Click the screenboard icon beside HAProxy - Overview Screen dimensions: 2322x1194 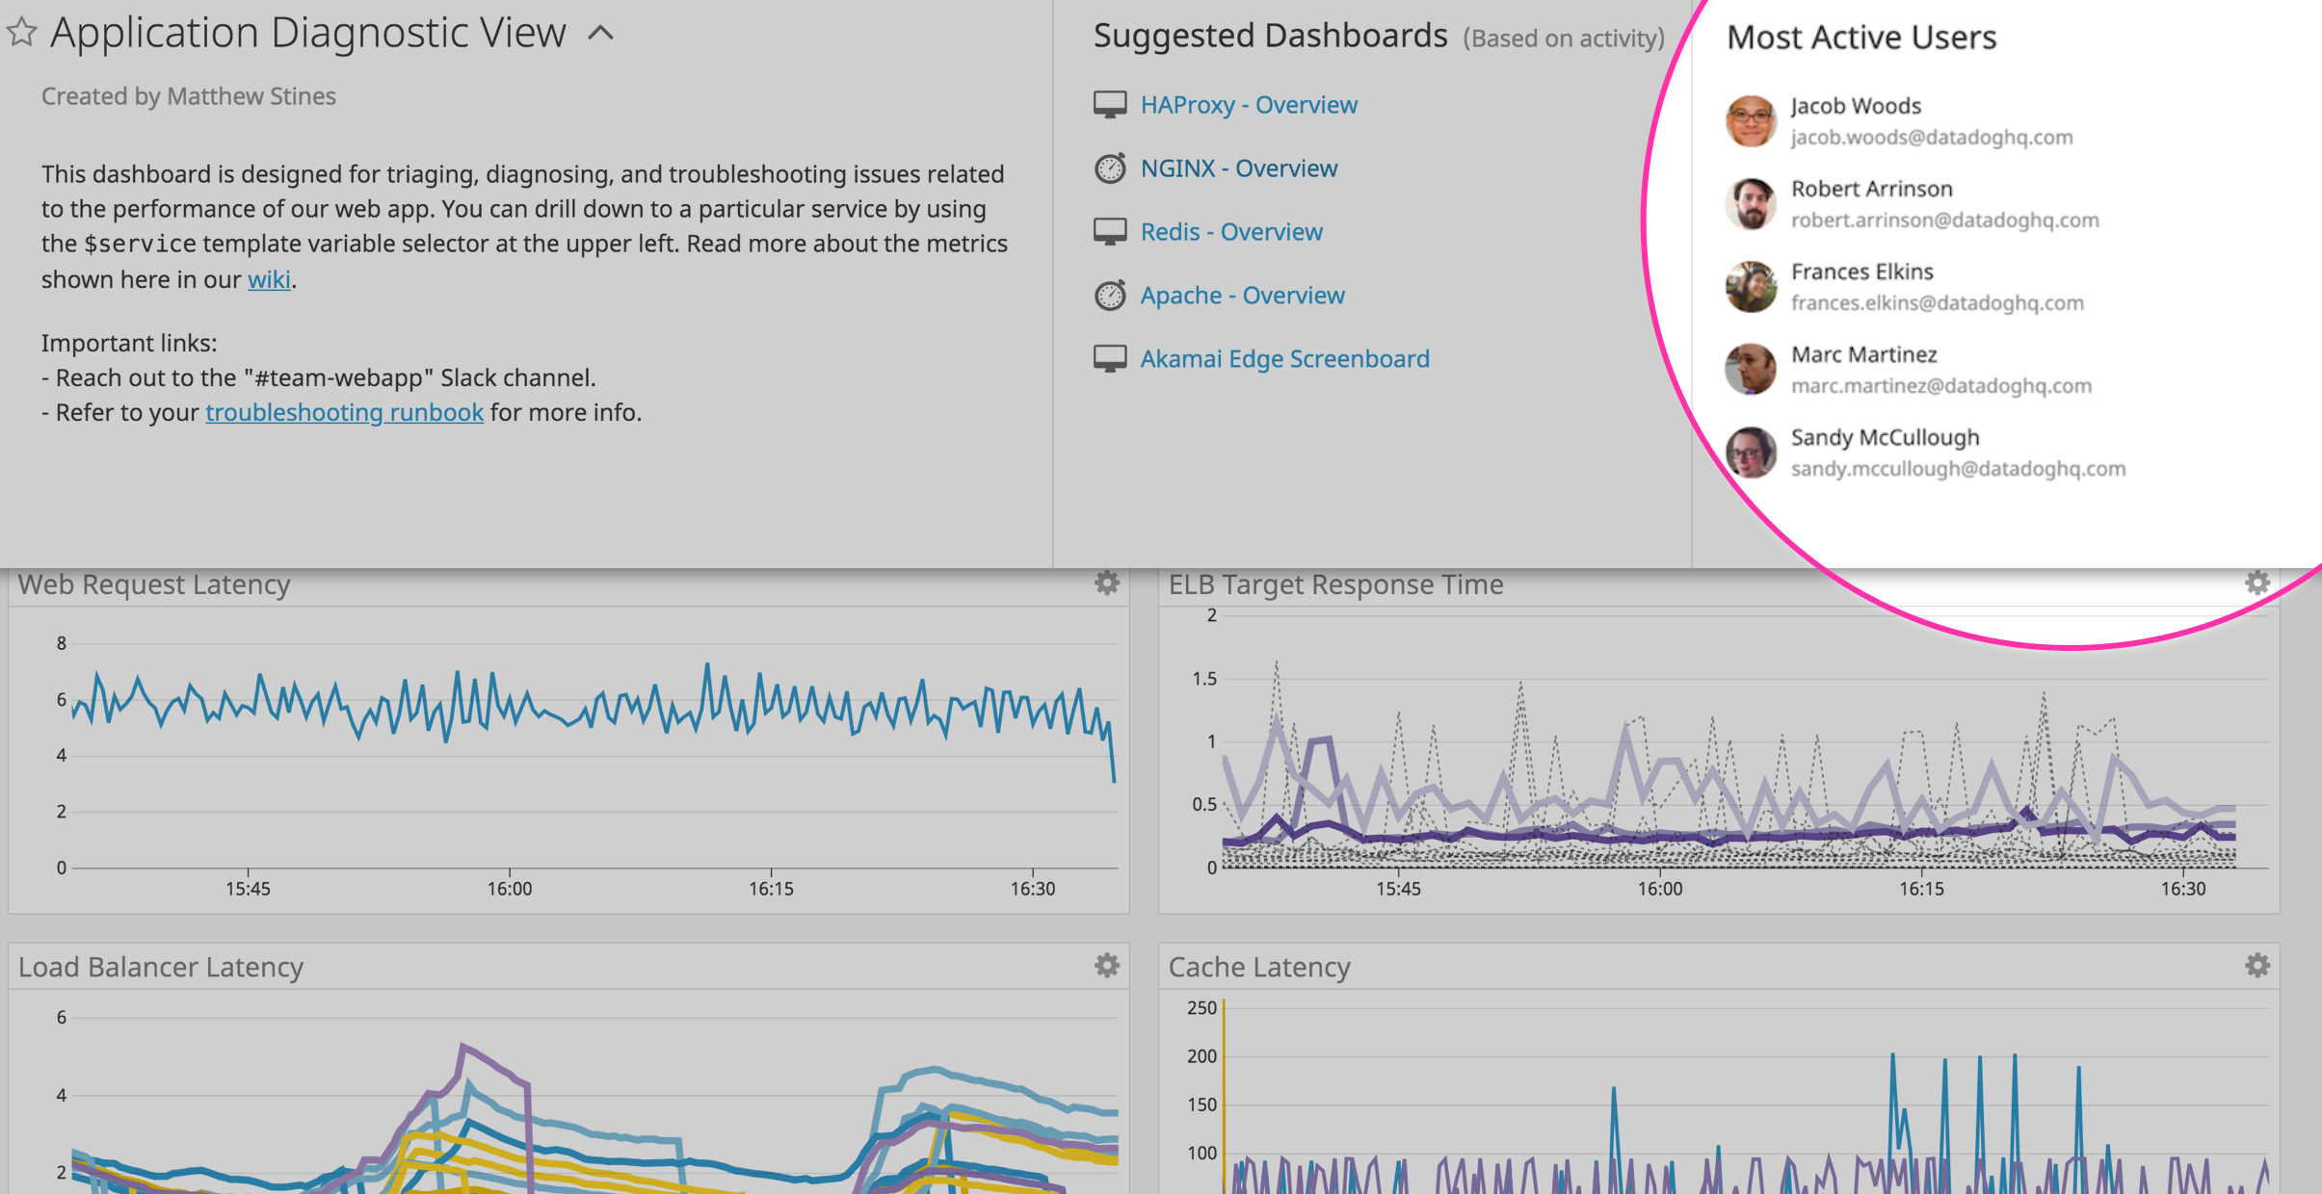click(1110, 103)
